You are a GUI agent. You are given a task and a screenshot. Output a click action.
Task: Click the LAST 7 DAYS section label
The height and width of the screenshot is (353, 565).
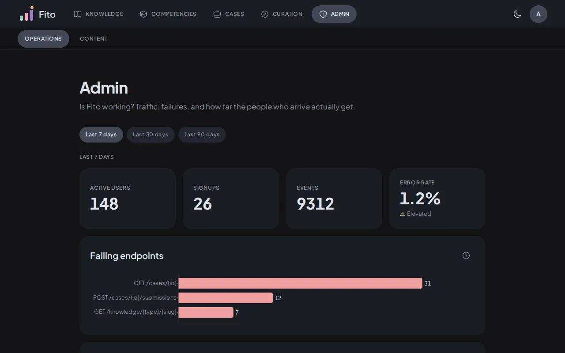coord(97,157)
